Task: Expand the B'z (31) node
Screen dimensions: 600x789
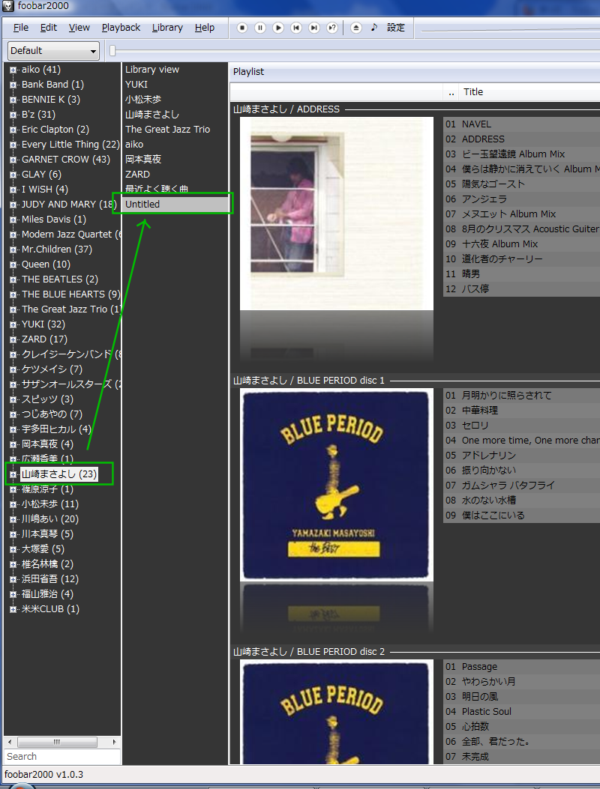Action: 13,115
